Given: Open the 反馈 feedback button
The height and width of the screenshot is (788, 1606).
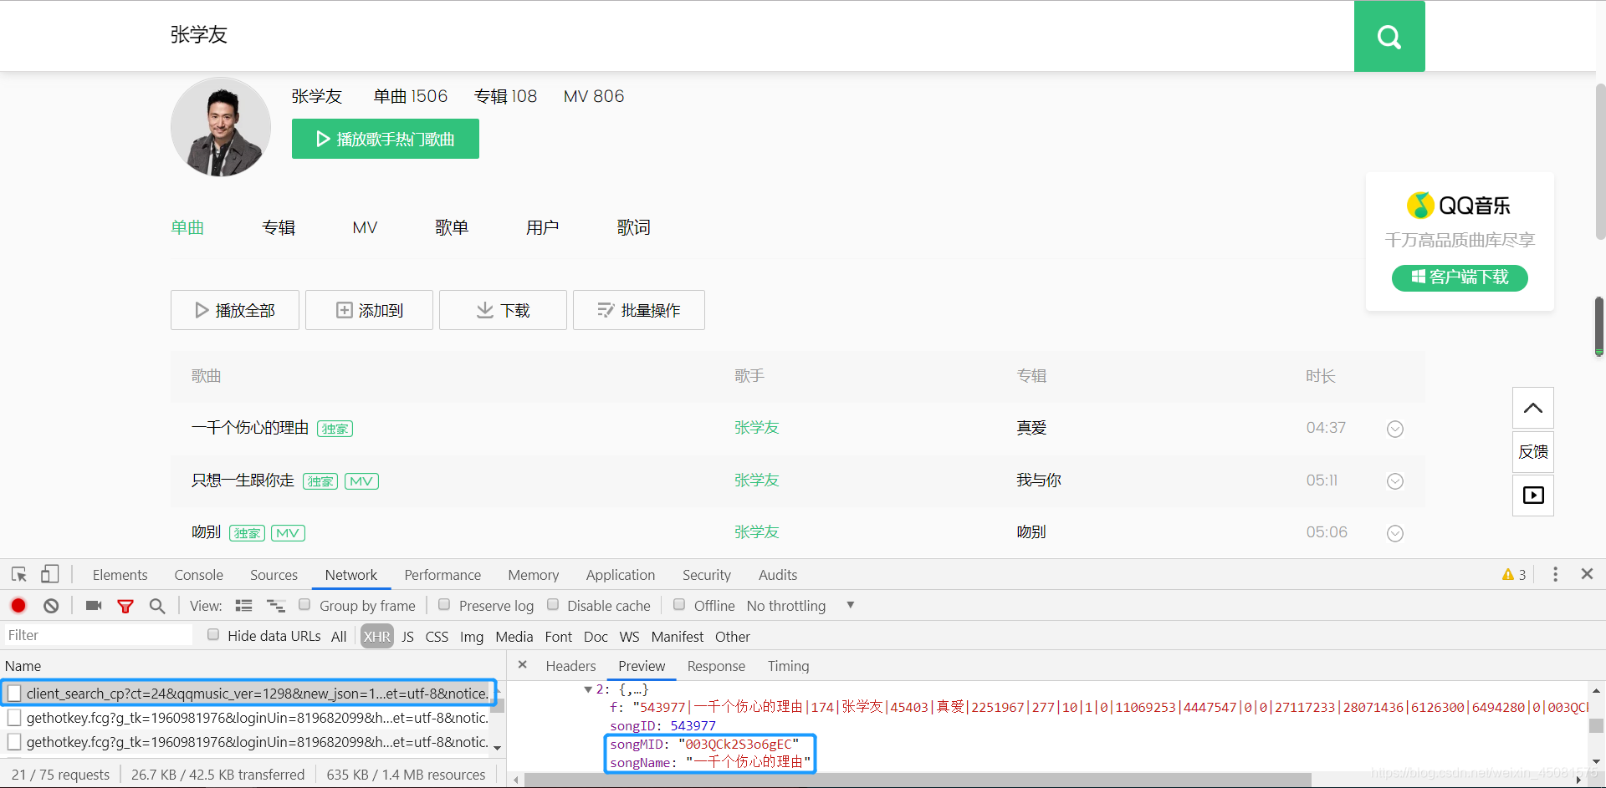Looking at the screenshot, I should 1533,451.
